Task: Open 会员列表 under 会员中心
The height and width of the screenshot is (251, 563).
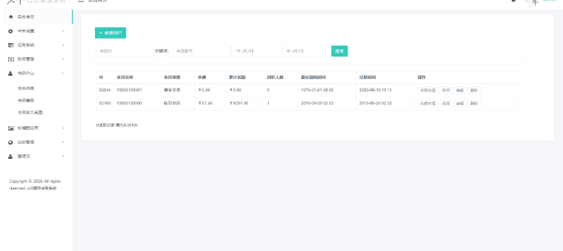Action: 26,88
